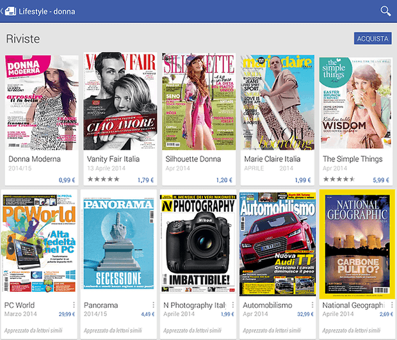Click the Riviste section heading

coord(23,38)
